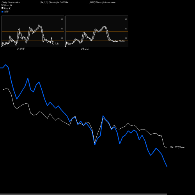The height and width of the screenshot is (195, 195).
Task: Click the 20 level label in FAST chart
Action: pos(62,38)
